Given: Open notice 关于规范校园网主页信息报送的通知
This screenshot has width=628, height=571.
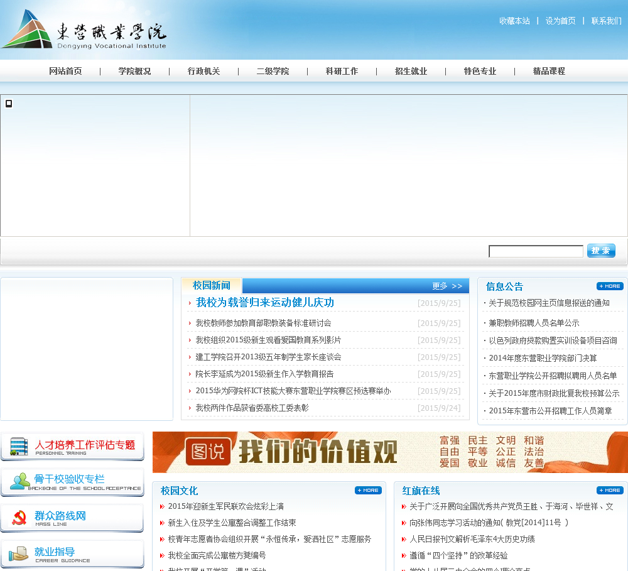Looking at the screenshot, I should click(549, 303).
